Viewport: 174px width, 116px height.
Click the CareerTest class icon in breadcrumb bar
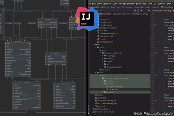[x=162, y=7]
